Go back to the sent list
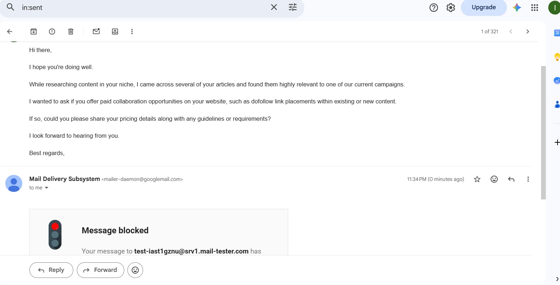 click(x=10, y=32)
